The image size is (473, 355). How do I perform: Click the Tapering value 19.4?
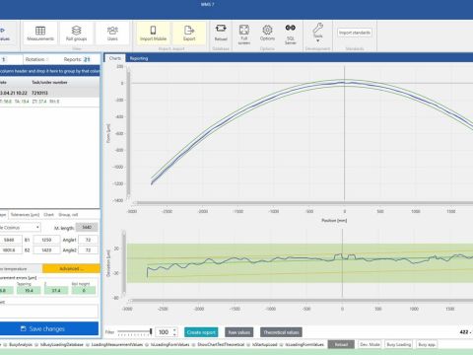point(29,290)
